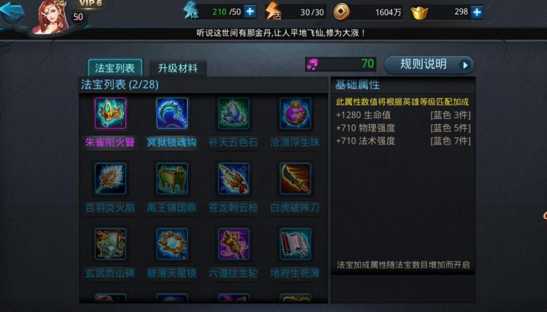Pick the 禹王镇国鼎 cauldron icon

(172, 179)
